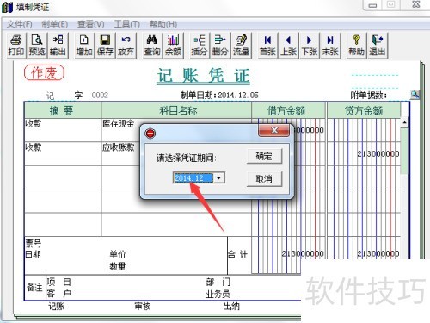Save voucher using 保存 icon
This screenshot has width=430, height=323.
point(105,46)
